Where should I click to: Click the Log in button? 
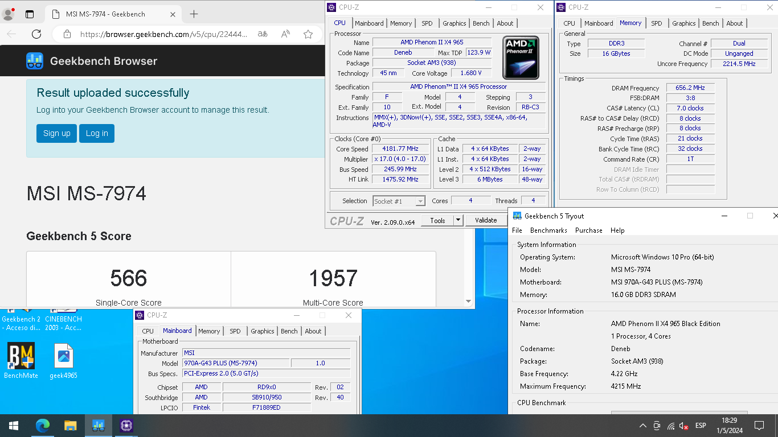pos(97,133)
